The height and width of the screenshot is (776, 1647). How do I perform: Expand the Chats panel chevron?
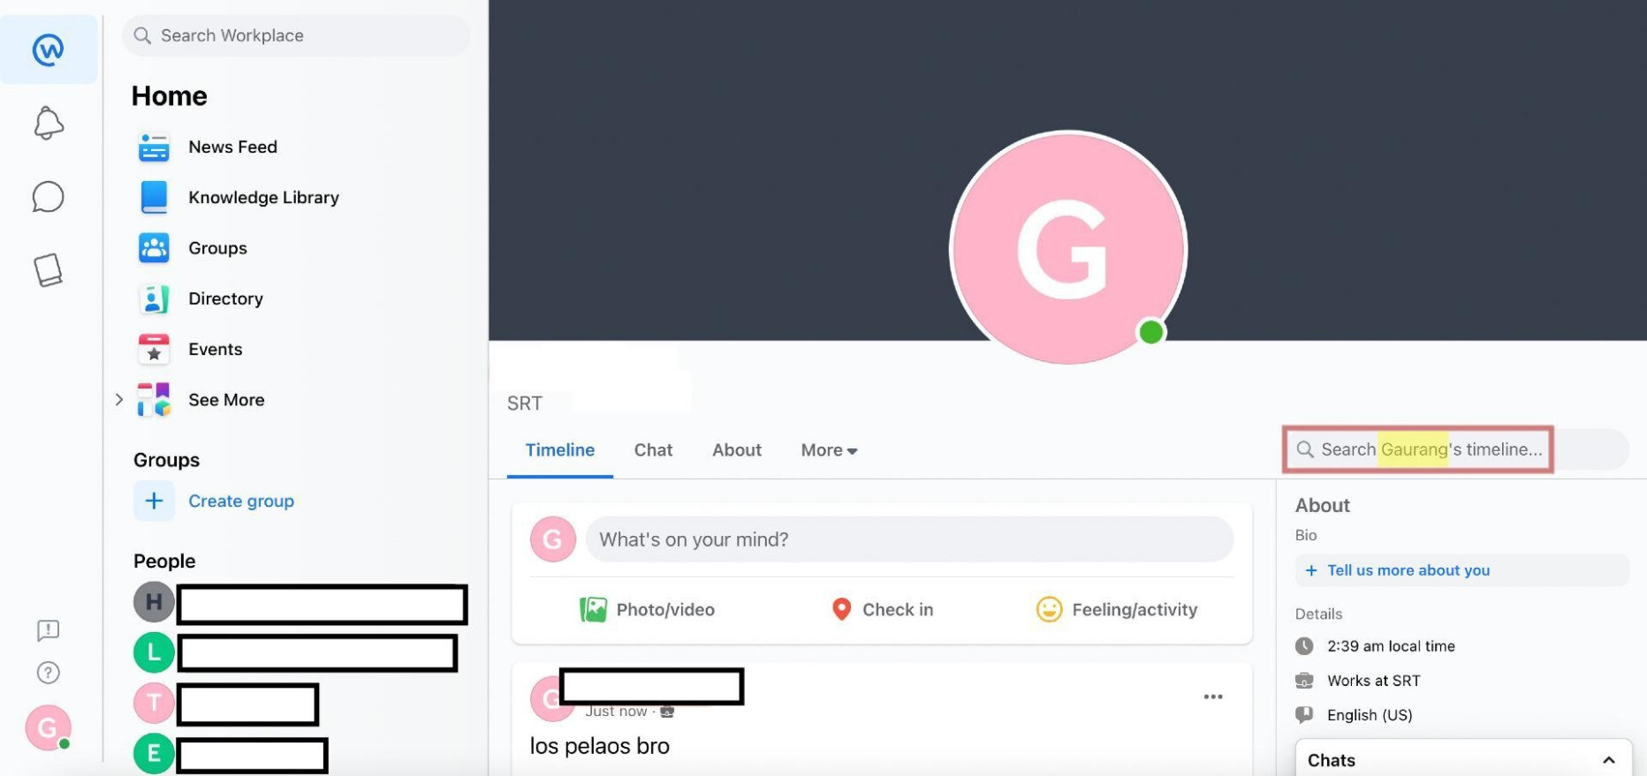1609,760
